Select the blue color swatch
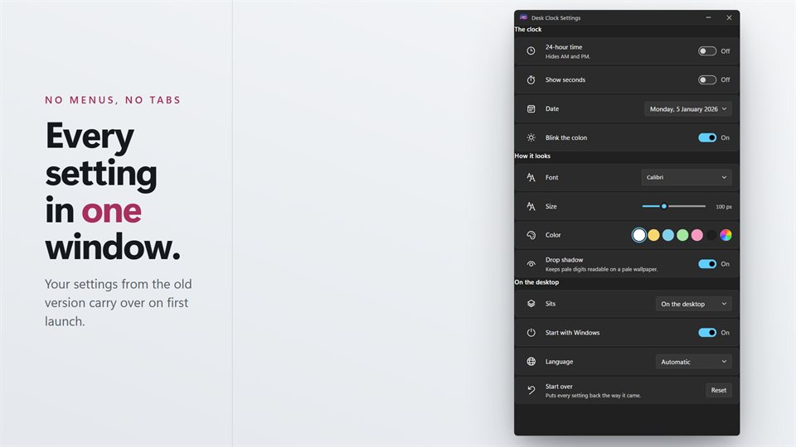Image resolution: width=796 pixels, height=447 pixels. [668, 235]
